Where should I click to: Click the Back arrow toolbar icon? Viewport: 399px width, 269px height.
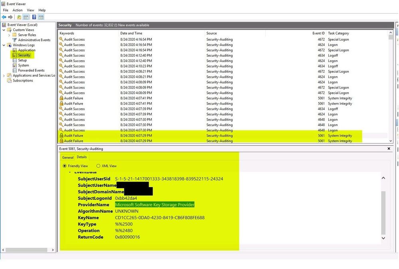tap(4, 17)
